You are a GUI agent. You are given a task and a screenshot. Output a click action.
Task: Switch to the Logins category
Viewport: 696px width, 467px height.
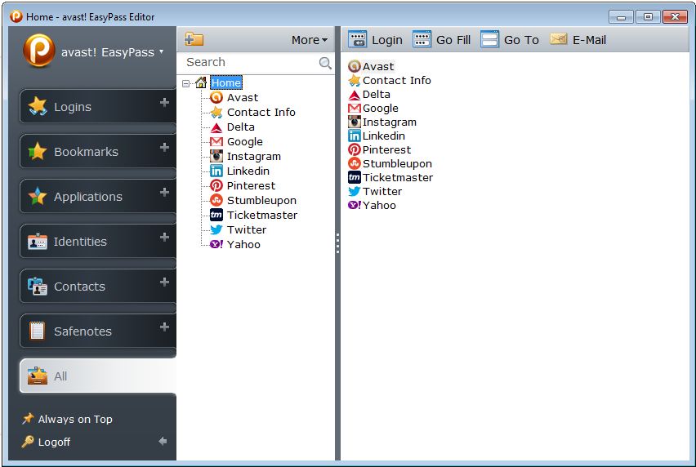[74, 107]
